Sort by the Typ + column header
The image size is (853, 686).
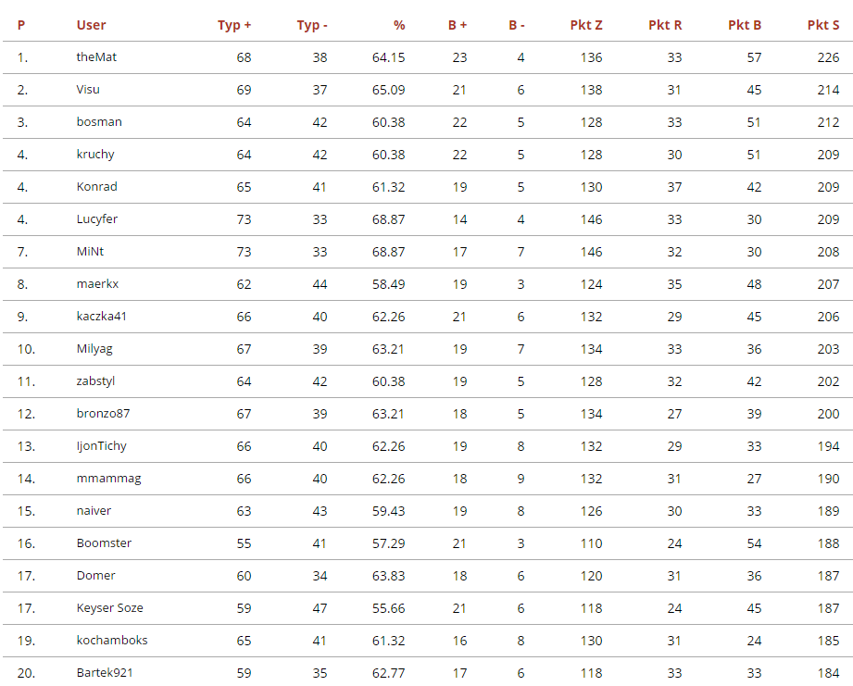click(234, 25)
